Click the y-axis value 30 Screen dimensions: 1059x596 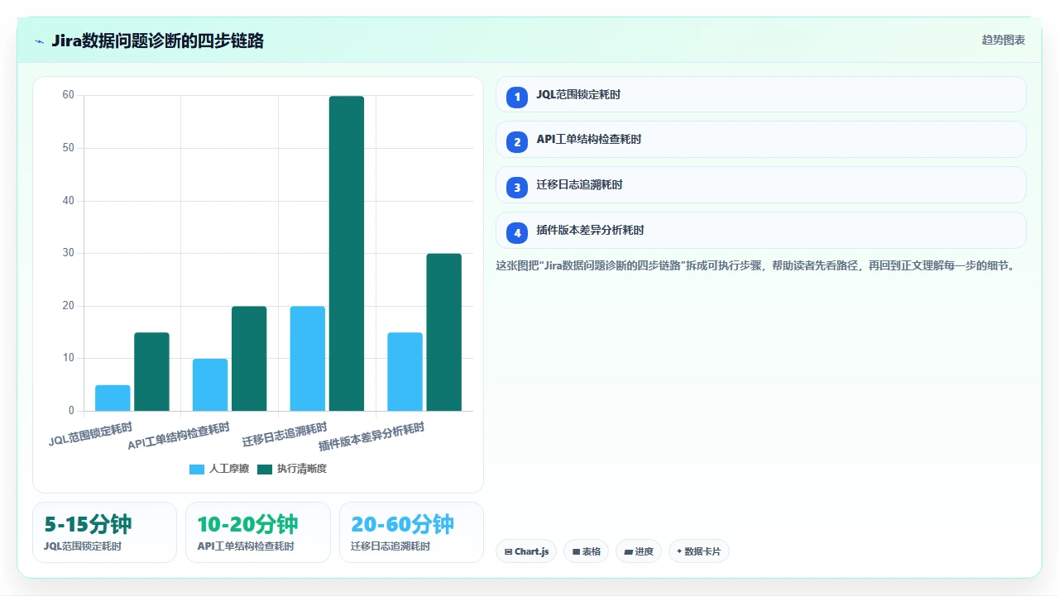pos(68,253)
